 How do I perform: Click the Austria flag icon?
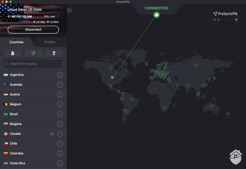click(6, 95)
